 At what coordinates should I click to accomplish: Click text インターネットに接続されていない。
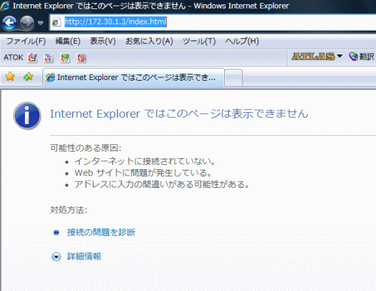click(x=145, y=161)
